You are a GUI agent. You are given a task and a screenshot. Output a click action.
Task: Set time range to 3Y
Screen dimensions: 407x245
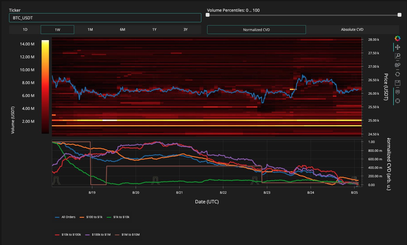(x=185, y=30)
